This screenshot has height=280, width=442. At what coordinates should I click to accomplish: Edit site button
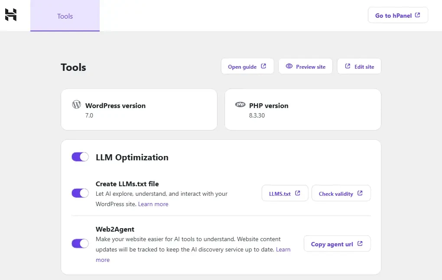pos(359,67)
